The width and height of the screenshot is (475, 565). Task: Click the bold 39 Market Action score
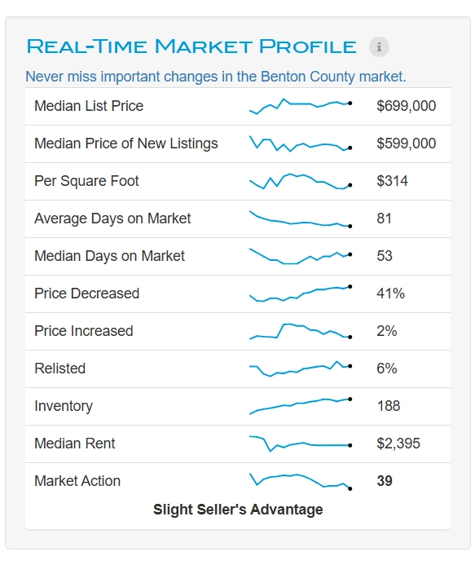(385, 481)
